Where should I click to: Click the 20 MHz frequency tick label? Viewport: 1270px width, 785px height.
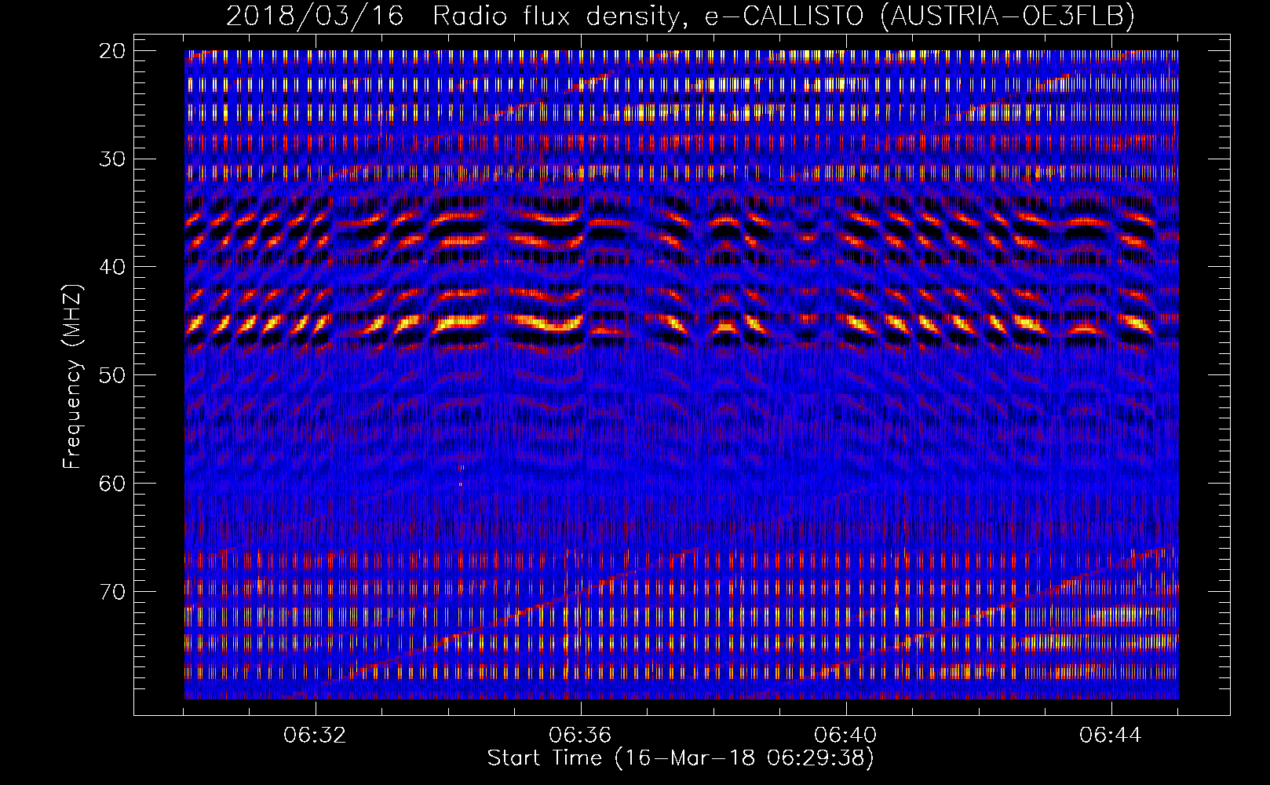112,51
